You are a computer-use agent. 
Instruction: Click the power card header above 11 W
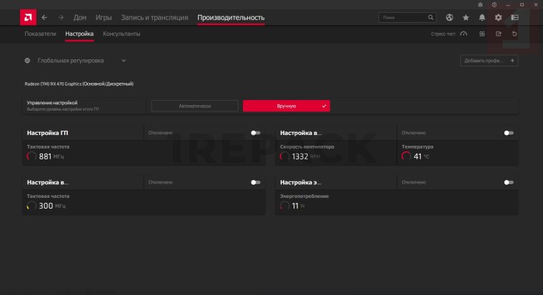pos(301,182)
